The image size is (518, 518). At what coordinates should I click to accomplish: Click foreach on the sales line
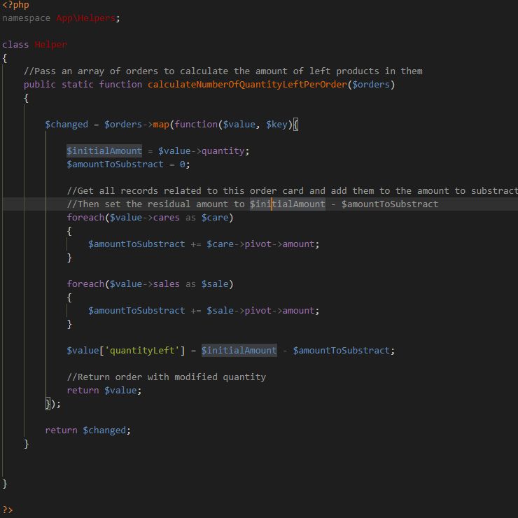(x=85, y=284)
